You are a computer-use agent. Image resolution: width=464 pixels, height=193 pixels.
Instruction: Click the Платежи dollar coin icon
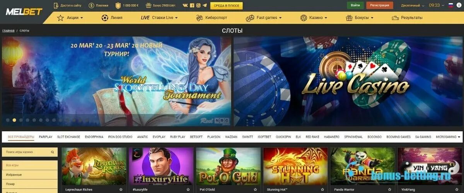pyautogui.click(x=91, y=5)
